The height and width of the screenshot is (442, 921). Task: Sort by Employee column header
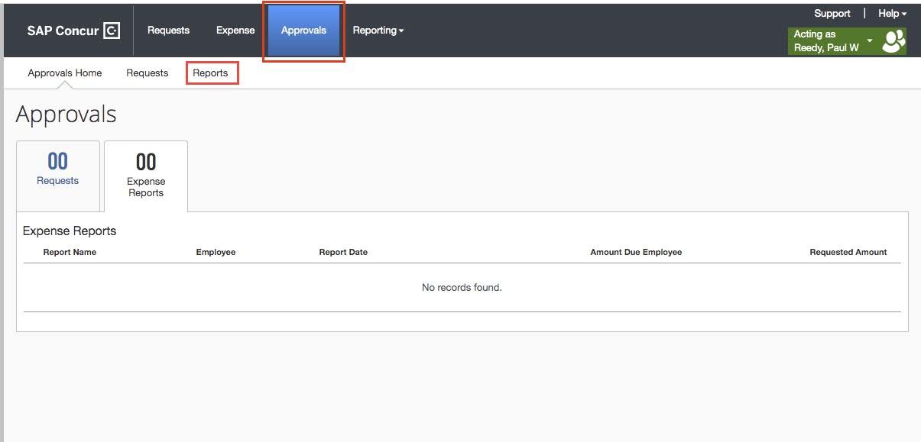pyautogui.click(x=216, y=252)
